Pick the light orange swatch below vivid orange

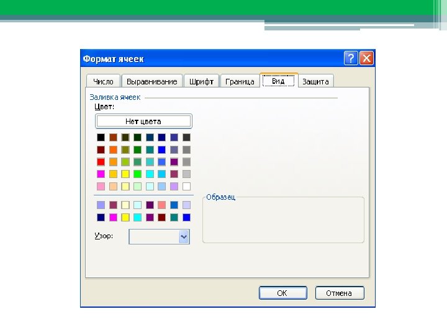click(x=113, y=162)
